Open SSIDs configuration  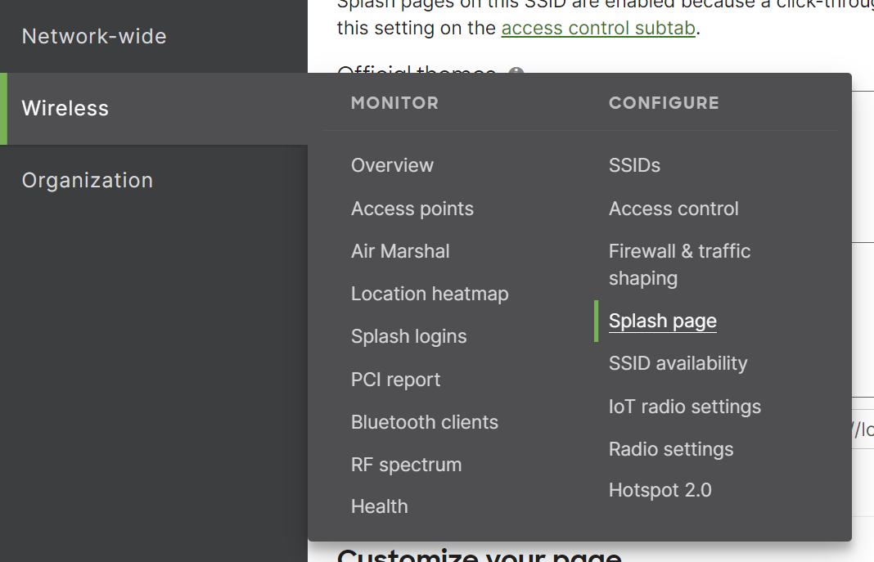coord(634,165)
